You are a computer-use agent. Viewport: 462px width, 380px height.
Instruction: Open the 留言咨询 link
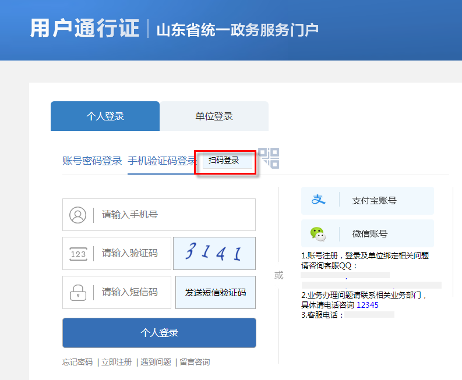[x=195, y=362]
